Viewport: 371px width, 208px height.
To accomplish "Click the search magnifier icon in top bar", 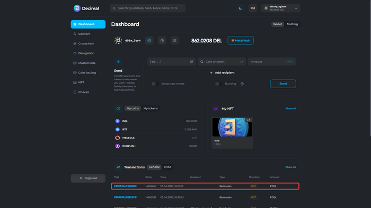I will point(114,8).
